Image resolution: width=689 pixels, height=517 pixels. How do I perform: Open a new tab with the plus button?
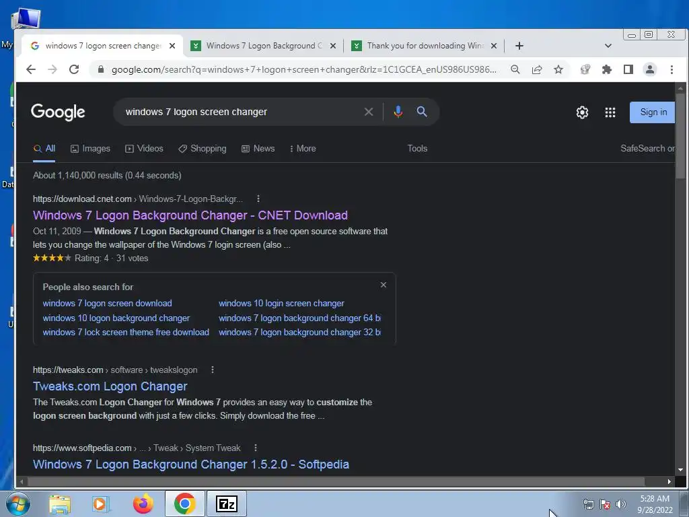[519, 46]
